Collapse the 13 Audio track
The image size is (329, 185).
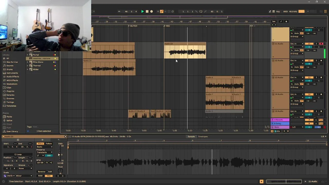tap(273, 77)
